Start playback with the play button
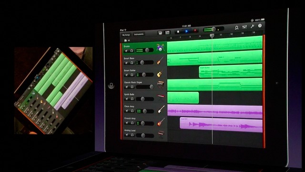Screen dimensions: 305x172 point(186,31)
